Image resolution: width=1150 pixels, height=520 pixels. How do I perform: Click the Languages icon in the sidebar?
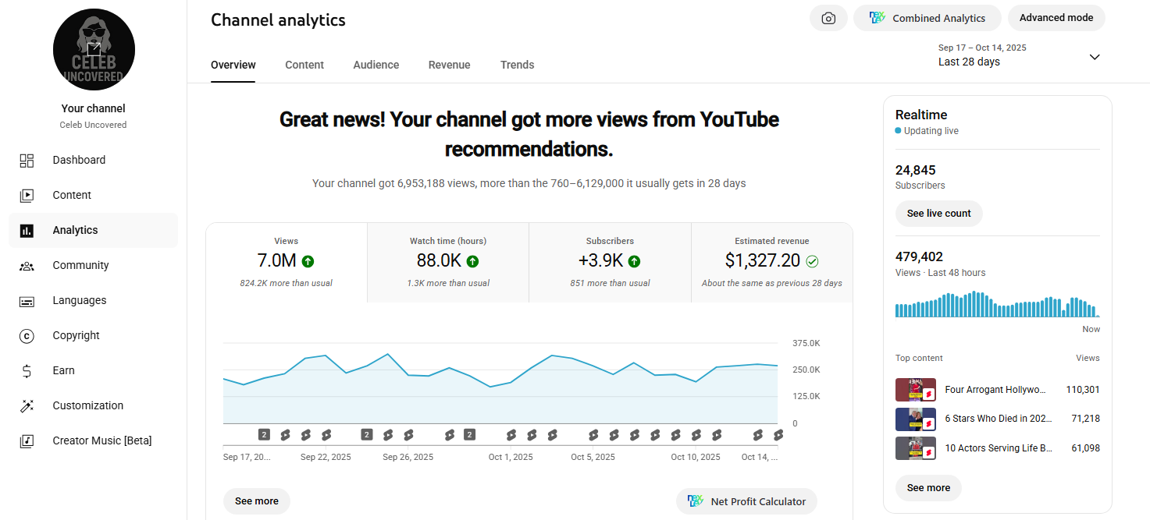tap(27, 301)
